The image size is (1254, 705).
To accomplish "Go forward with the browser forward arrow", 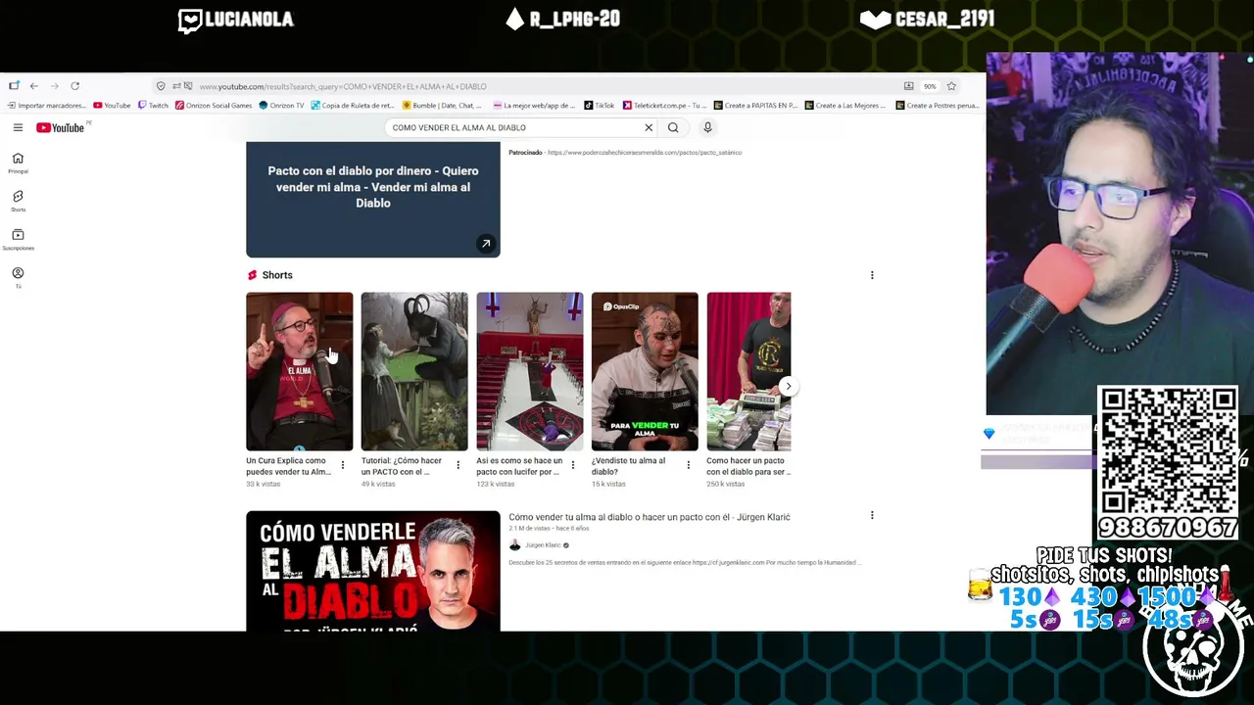I will coord(54,86).
